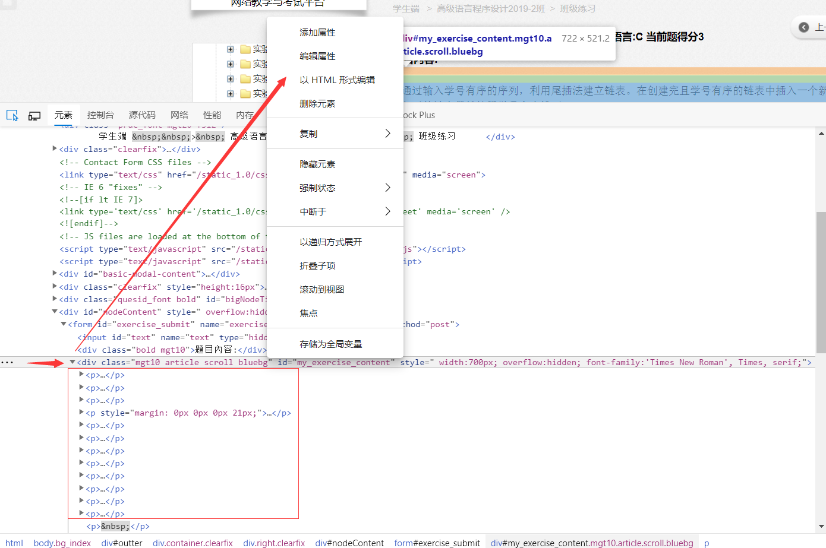This screenshot has height=548, width=826.
Task: Open the 中断于 submenu
Action: (335, 212)
